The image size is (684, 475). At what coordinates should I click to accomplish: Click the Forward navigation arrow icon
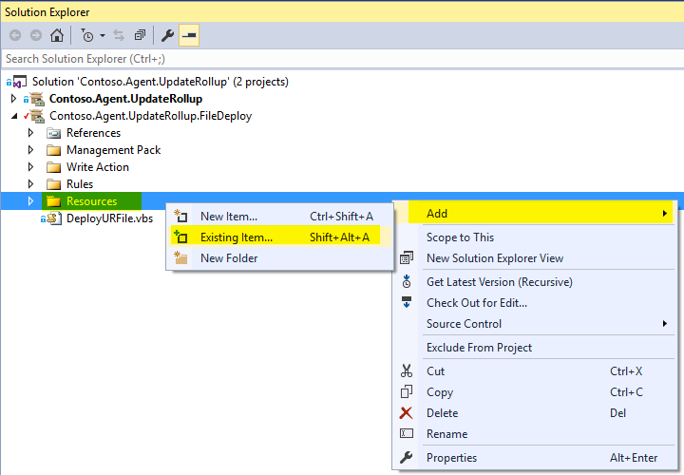pos(36,35)
